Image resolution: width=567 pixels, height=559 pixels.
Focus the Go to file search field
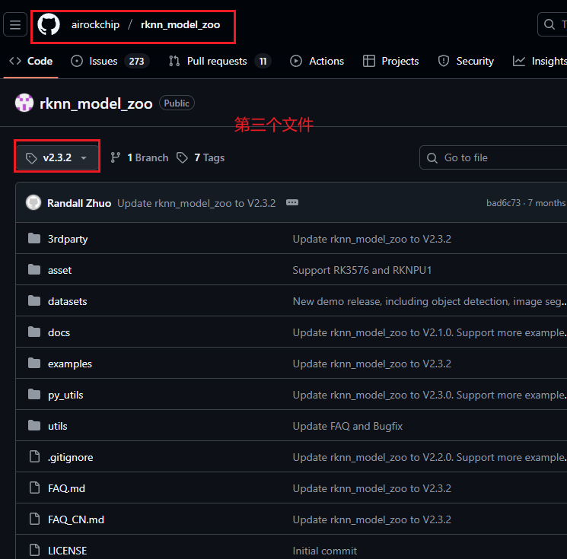[x=493, y=157]
